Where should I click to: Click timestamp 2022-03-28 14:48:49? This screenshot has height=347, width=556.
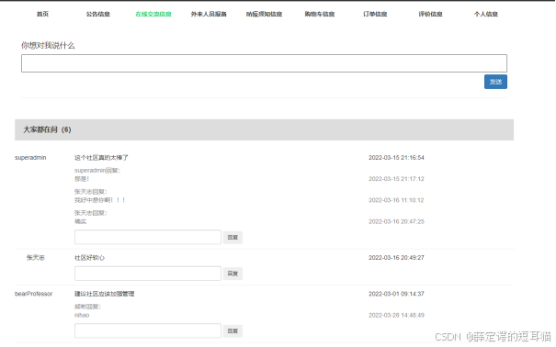[x=396, y=315]
